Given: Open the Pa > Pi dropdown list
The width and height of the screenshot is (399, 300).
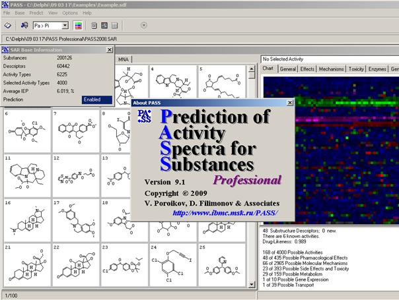Looking at the screenshot, I should (x=65, y=26).
